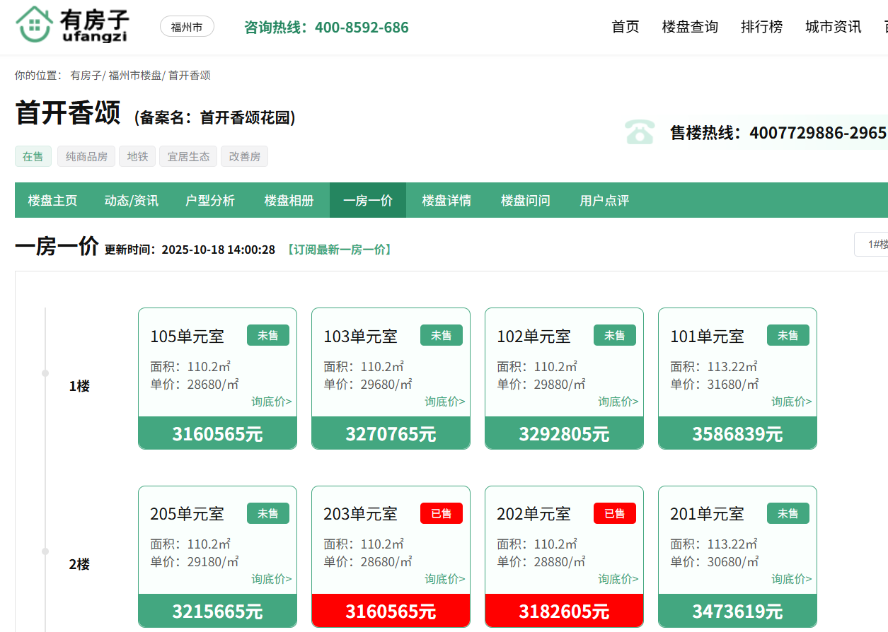Click the 未售 badge on unit 101

click(788, 335)
